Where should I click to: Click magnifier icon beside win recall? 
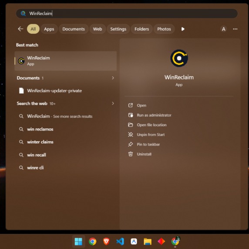21,155
